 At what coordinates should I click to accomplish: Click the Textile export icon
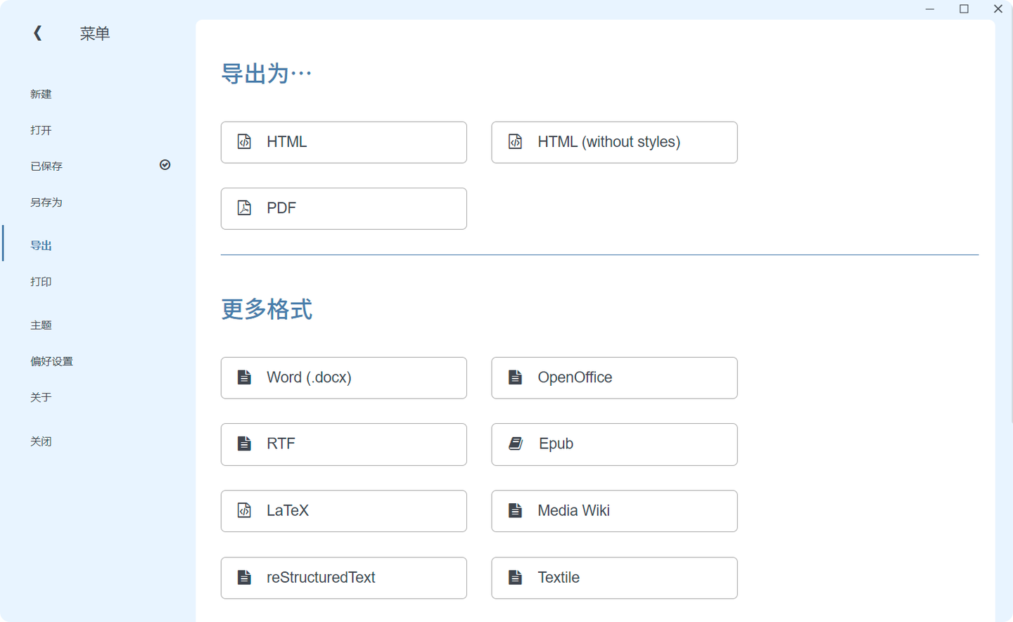pyautogui.click(x=514, y=577)
